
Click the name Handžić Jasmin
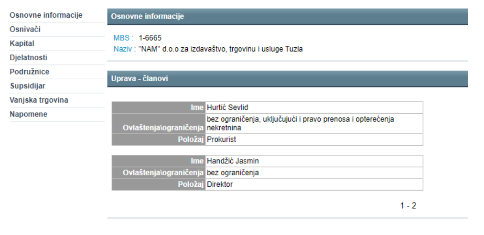click(x=232, y=161)
